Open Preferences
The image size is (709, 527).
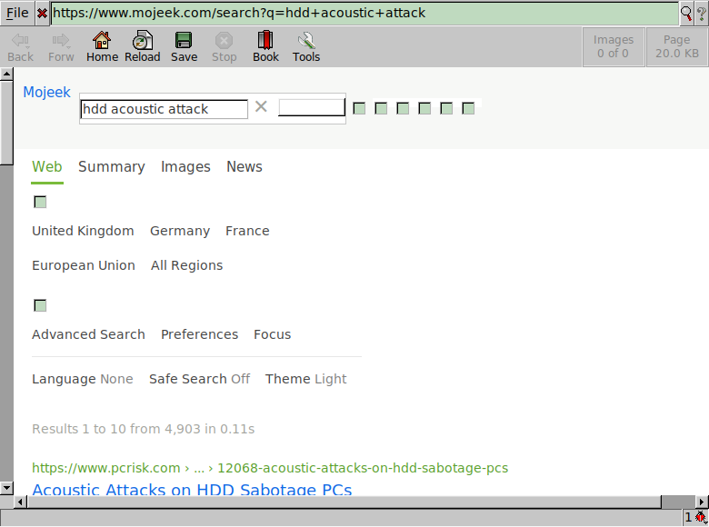pos(199,334)
